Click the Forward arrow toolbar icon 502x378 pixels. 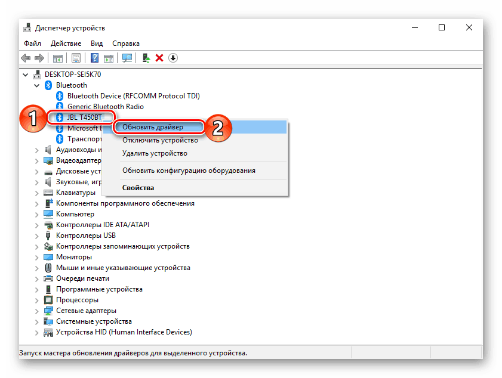click(39, 58)
